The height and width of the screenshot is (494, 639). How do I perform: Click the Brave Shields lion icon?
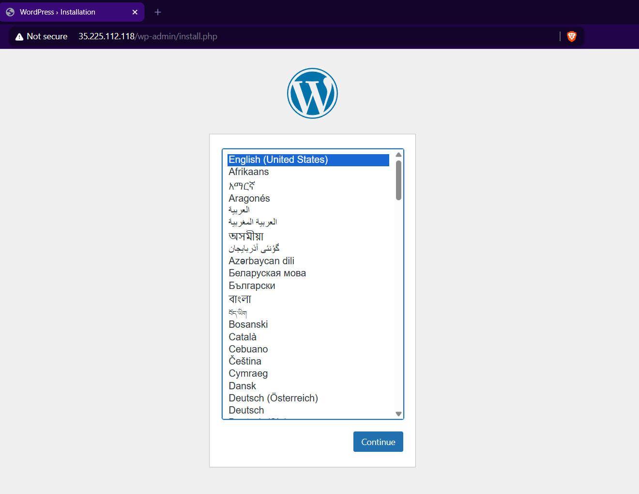[572, 36]
